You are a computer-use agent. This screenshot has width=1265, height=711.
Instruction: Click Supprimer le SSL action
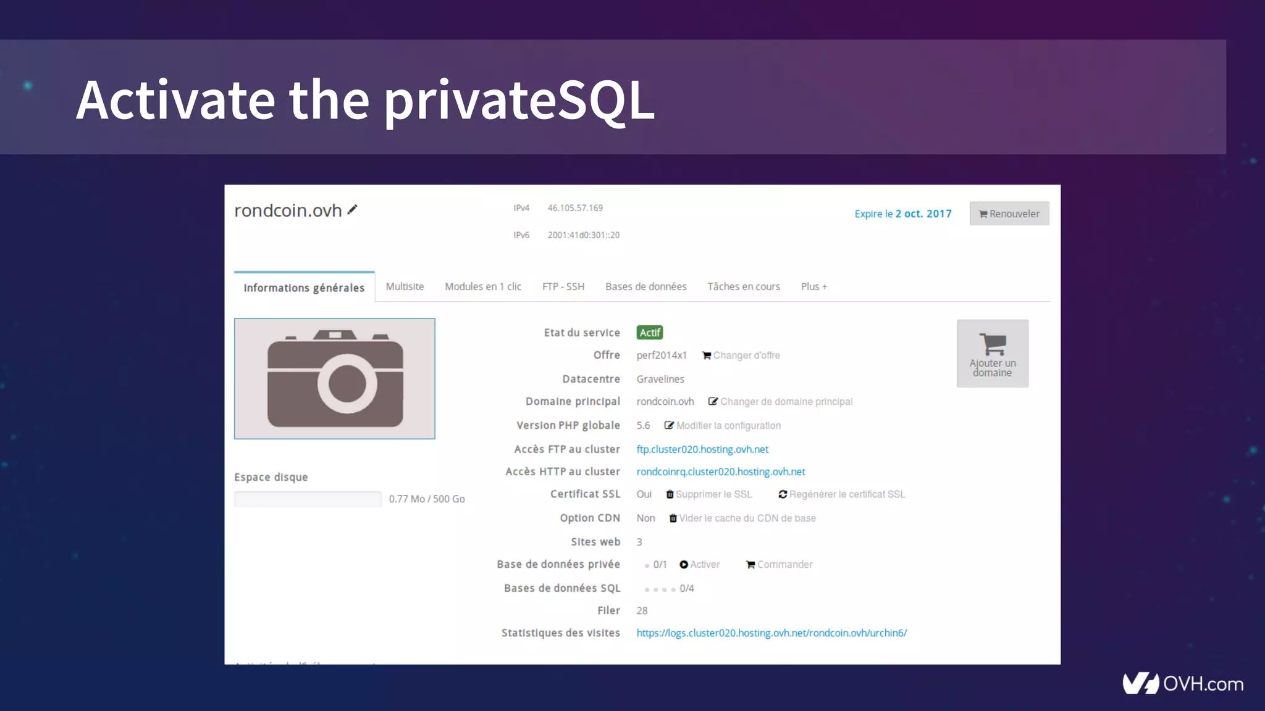coord(709,494)
